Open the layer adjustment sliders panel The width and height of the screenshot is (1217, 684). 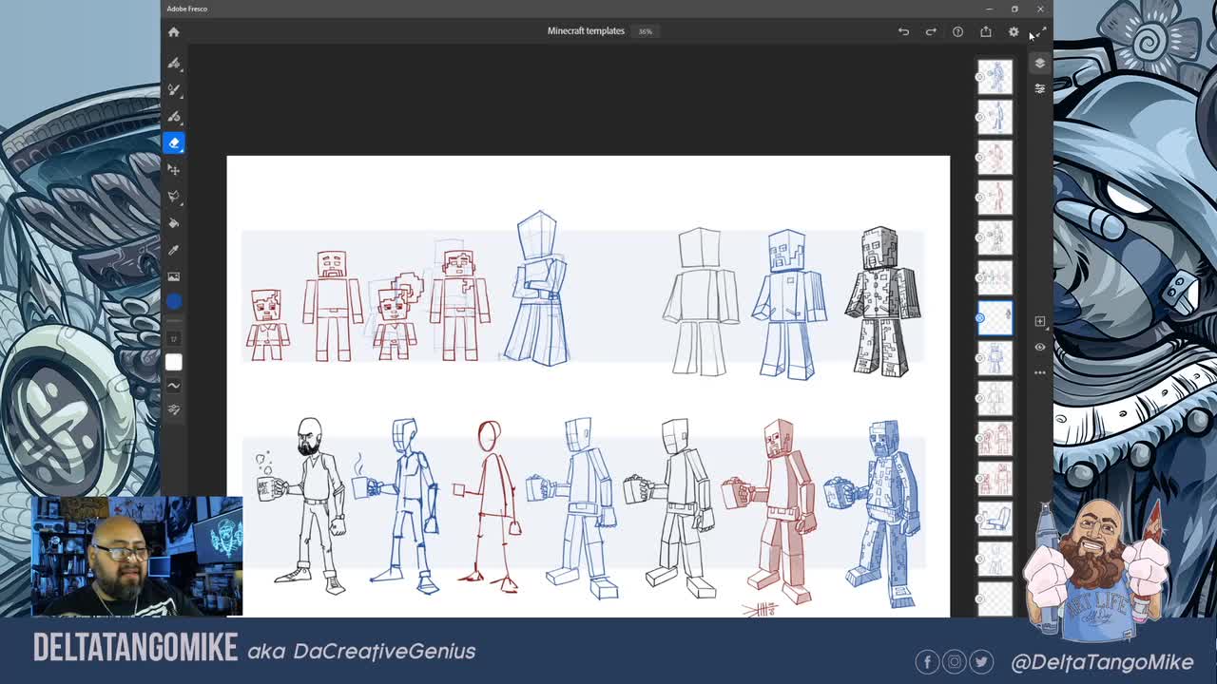(1039, 88)
